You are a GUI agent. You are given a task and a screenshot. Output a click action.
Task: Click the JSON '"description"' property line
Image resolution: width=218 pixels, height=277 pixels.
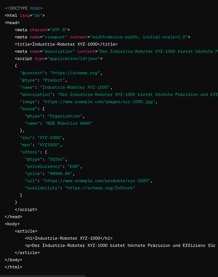[x=119, y=94]
